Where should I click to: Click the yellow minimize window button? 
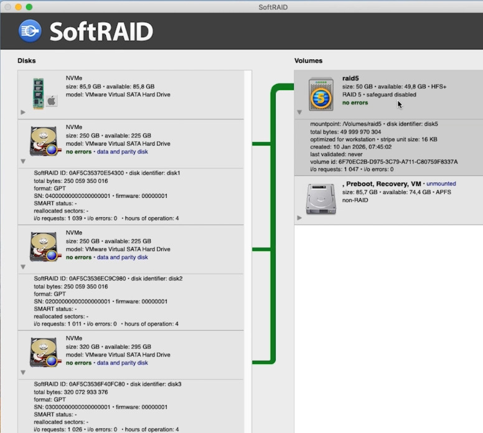tap(19, 7)
